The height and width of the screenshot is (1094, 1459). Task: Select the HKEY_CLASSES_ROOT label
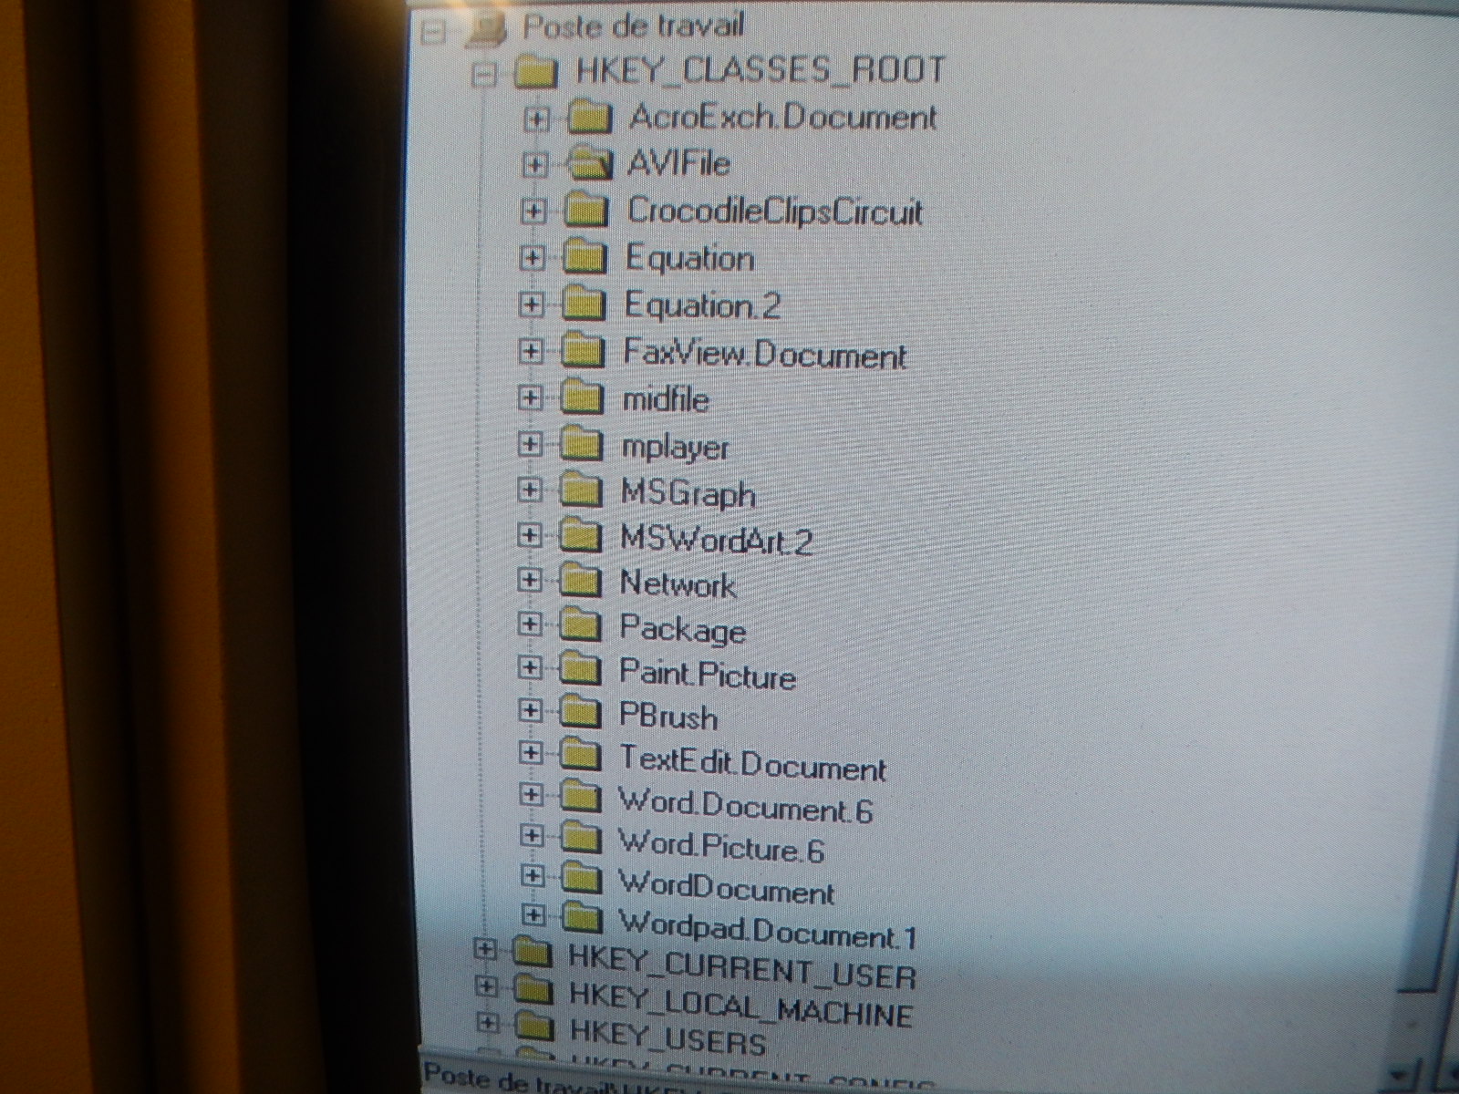(x=761, y=71)
